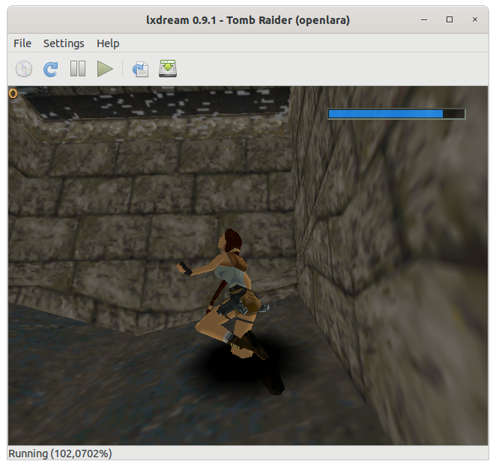Click the 'Running (102,0702%)' status text
This screenshot has width=496, height=467.
point(60,454)
